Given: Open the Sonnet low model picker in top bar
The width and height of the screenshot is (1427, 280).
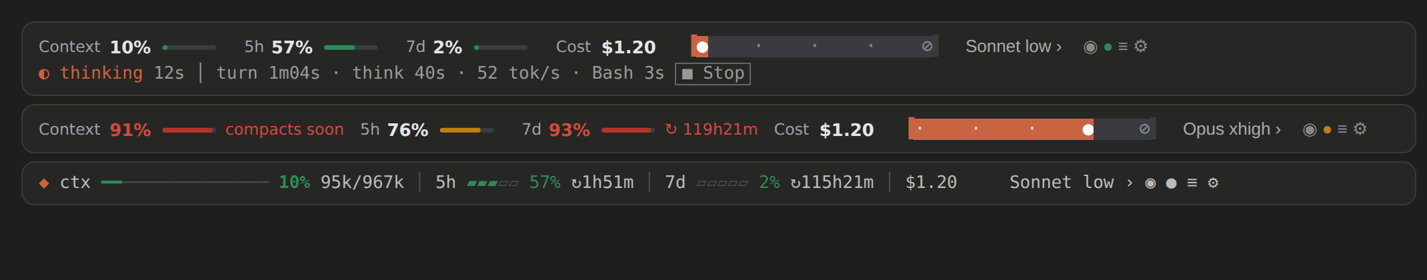Looking at the screenshot, I should coord(1014,47).
